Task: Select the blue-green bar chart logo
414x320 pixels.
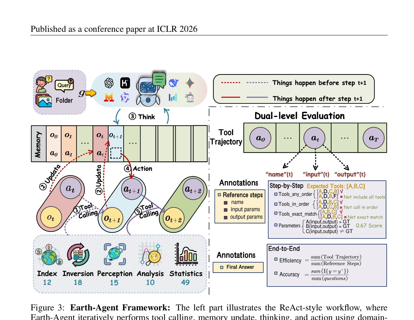Action: 173,97
